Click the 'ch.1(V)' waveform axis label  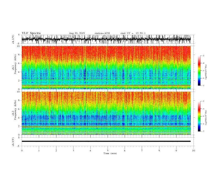(13, 39)
